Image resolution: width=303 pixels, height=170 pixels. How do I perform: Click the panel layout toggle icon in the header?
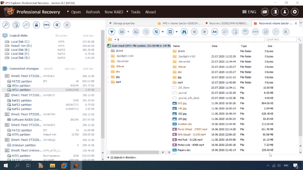point(275,12)
